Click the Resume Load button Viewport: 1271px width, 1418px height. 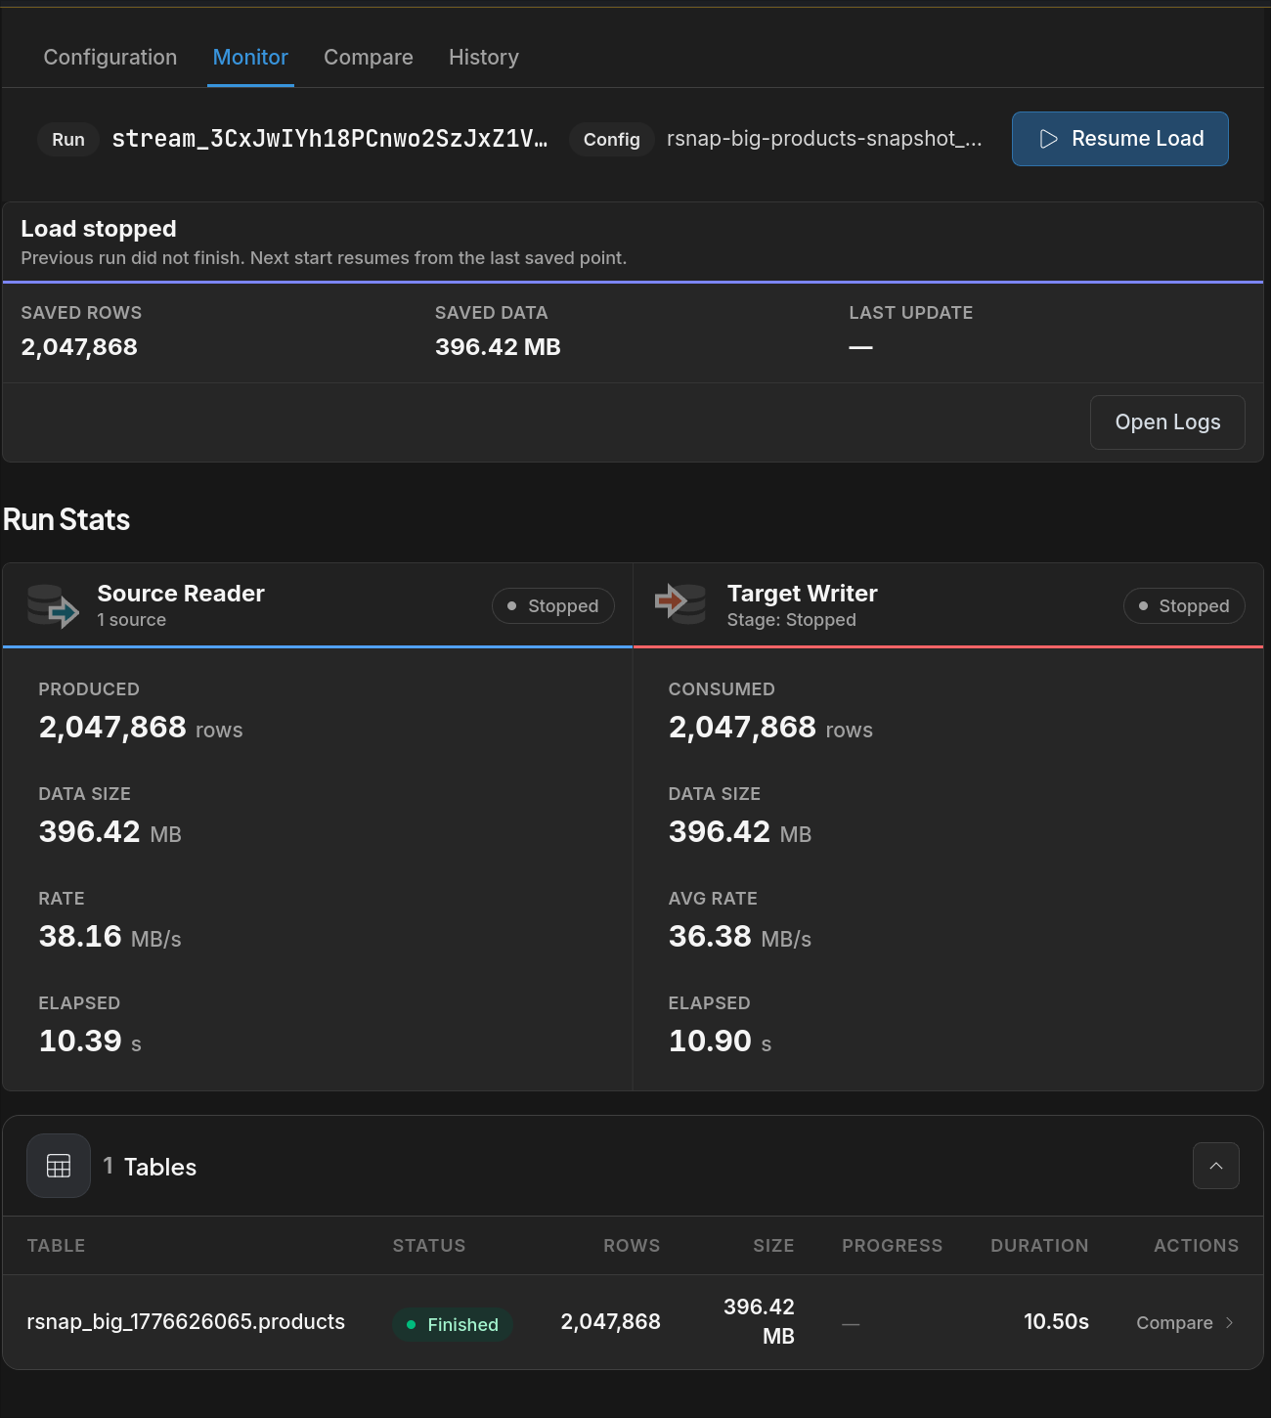click(1120, 139)
